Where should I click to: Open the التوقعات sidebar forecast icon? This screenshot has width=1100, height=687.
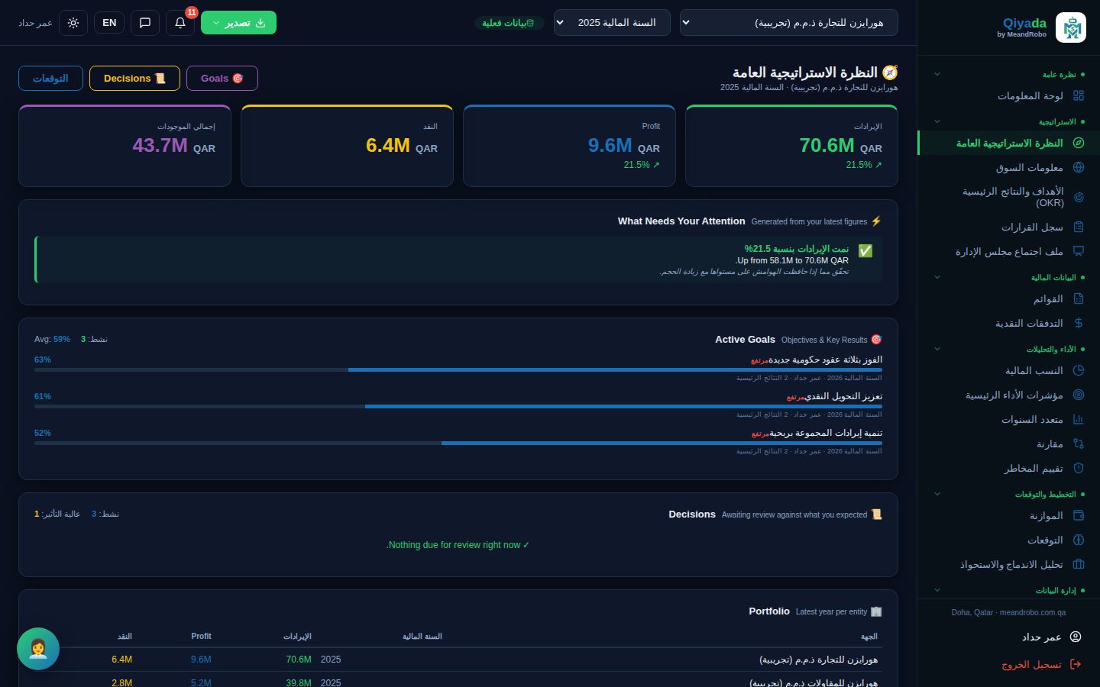1079,540
